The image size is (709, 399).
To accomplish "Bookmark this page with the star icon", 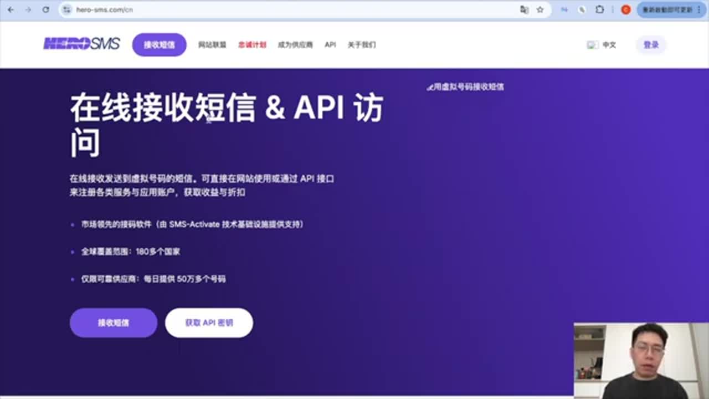I will (x=540, y=9).
